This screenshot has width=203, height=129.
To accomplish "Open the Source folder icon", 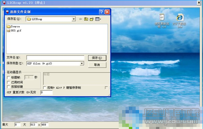I will coord(9,26).
